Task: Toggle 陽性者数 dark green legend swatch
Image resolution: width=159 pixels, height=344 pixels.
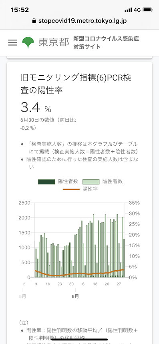Action: 46,182
